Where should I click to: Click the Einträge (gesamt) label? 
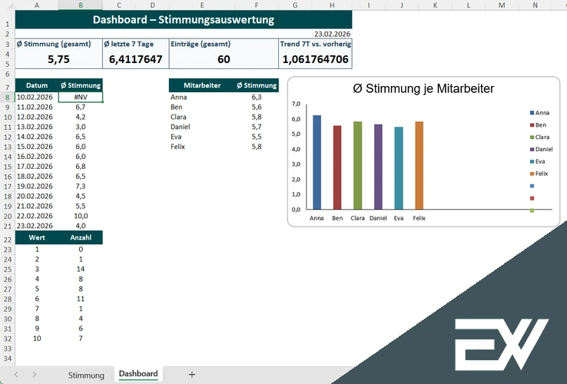tap(201, 44)
